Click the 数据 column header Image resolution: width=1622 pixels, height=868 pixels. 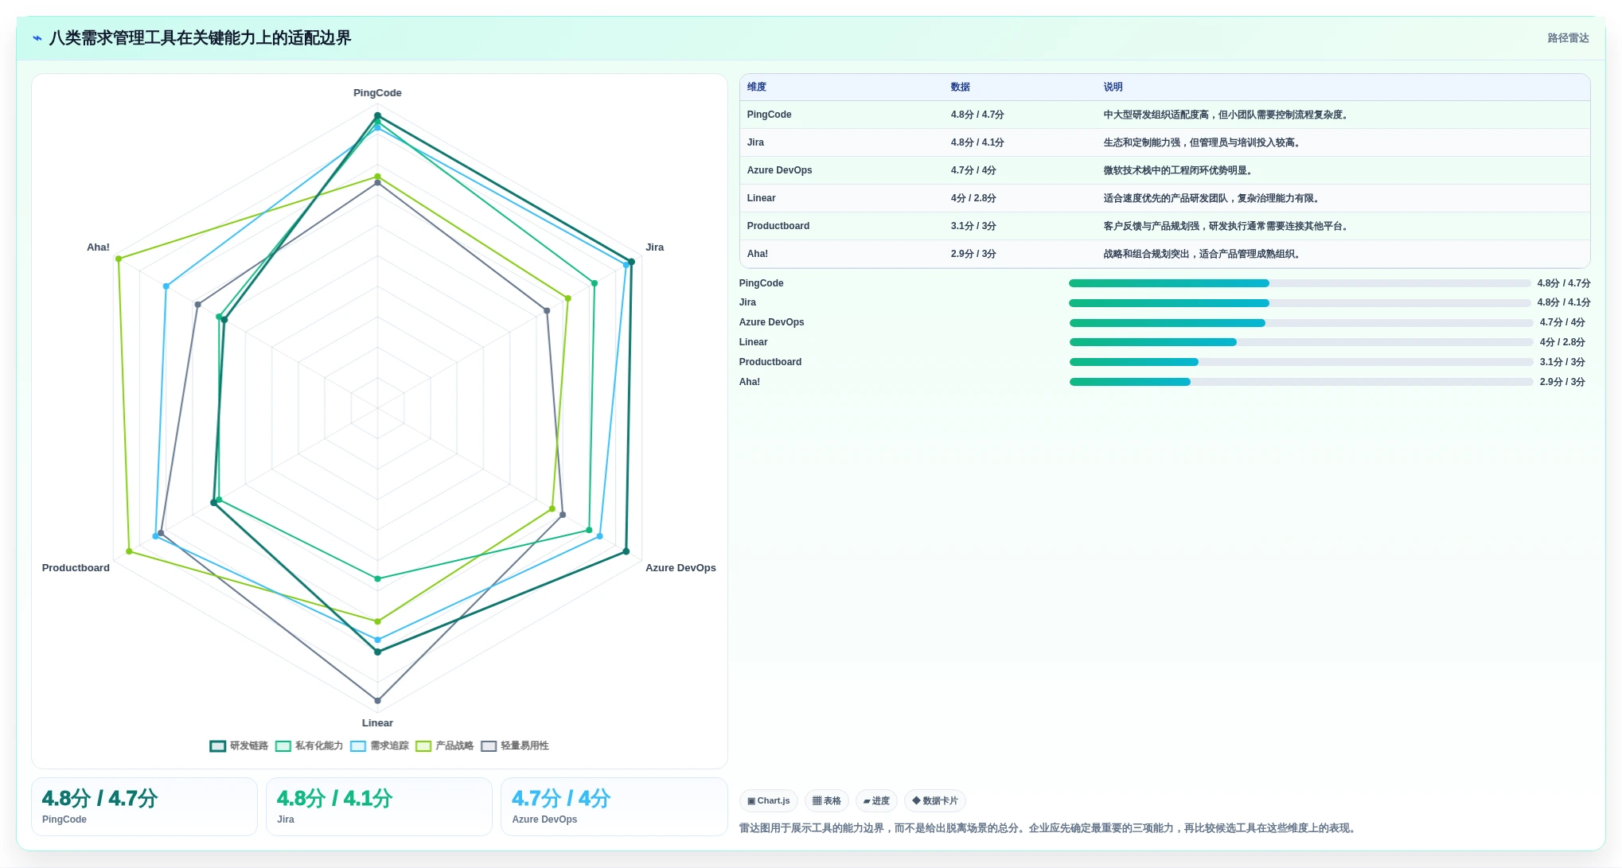[x=961, y=87]
